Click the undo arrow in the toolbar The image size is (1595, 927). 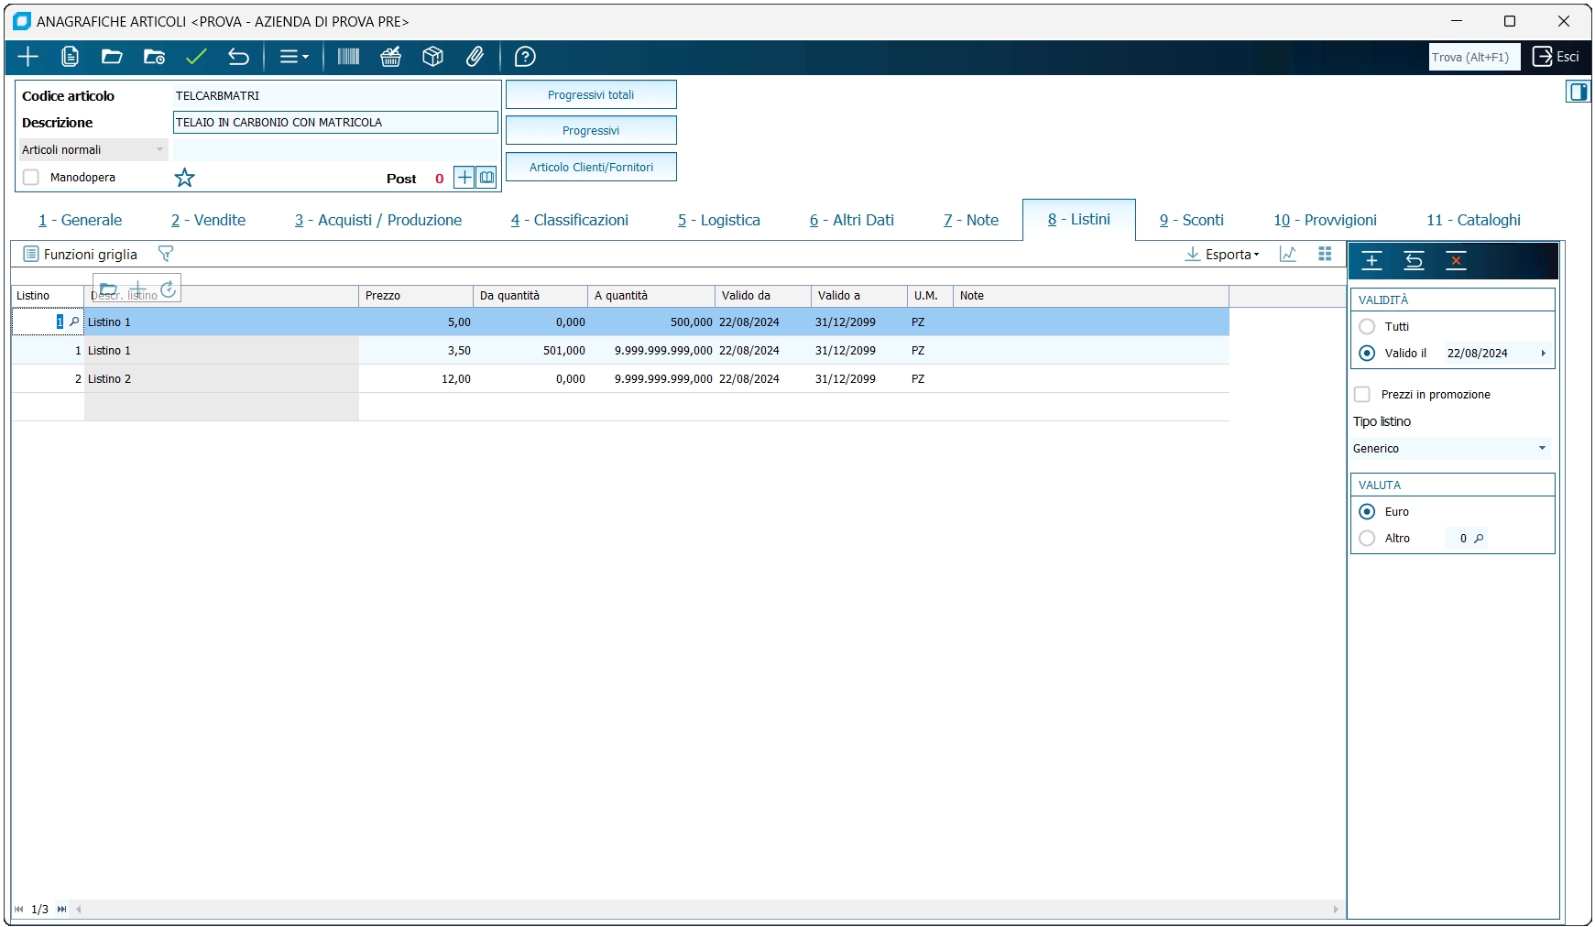pos(238,57)
